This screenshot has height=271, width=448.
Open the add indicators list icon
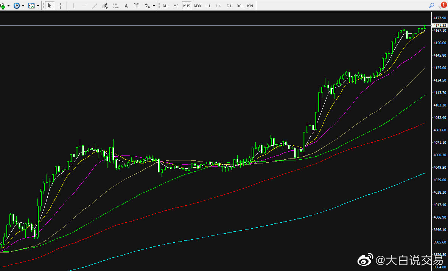3,6
